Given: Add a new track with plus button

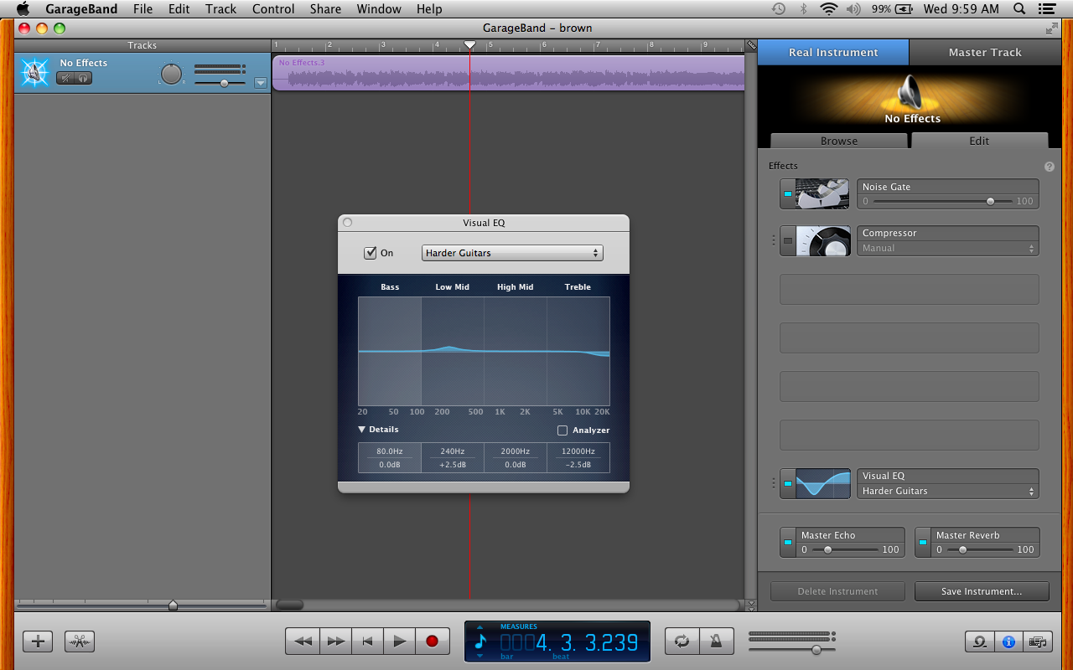Looking at the screenshot, I should click(38, 642).
